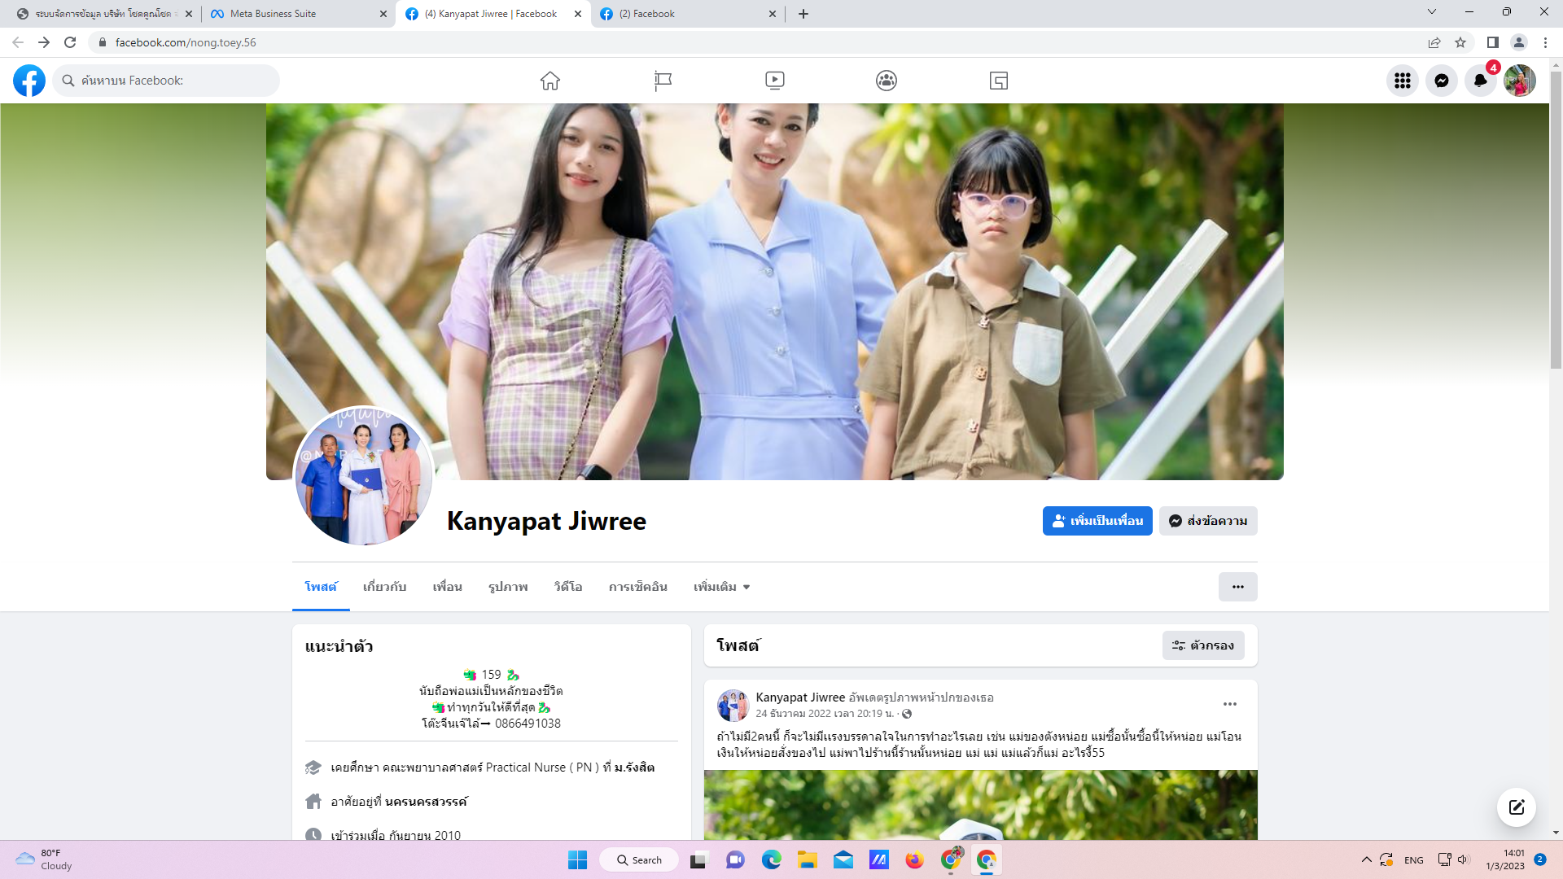Expand the เพิ่มเติม dropdown tab
1563x879 pixels.
click(x=721, y=587)
